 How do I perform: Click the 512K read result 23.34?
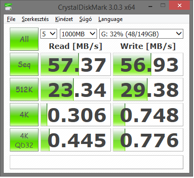tap(76, 89)
